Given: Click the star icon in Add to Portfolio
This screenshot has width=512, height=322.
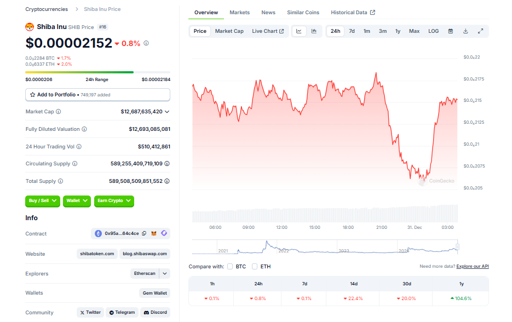Looking at the screenshot, I should click(33, 95).
